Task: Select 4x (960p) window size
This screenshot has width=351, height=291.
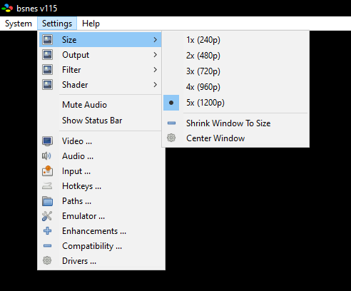Action: click(235, 87)
